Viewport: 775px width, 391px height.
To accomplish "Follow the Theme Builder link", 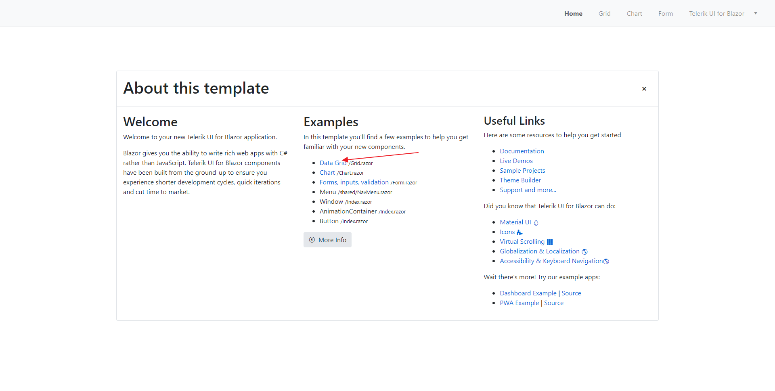I will (x=520, y=180).
